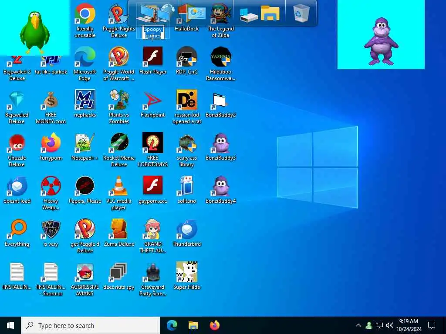Click the green user tray icon
The width and height of the screenshot is (446, 334).
369,325
